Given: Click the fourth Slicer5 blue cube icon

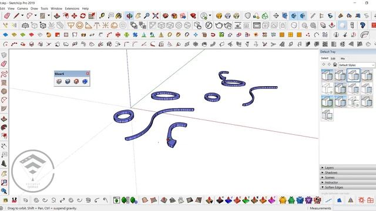Looking at the screenshot, I should point(85,81).
